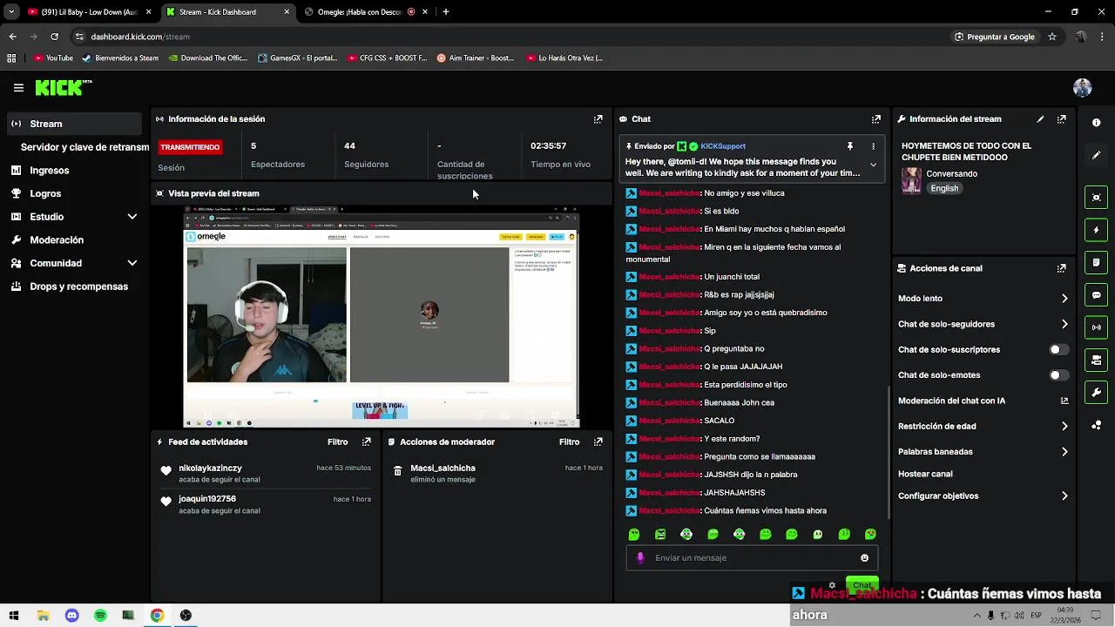Open three-dot menu on pinned KICKSupport message

873,146
